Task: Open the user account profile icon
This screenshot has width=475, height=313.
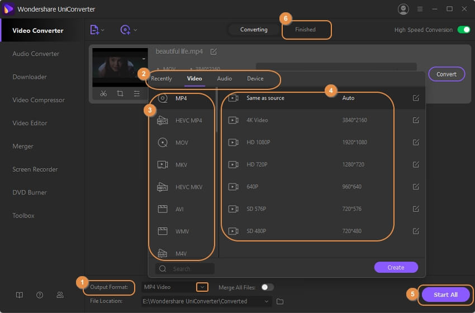Action: coord(403,9)
